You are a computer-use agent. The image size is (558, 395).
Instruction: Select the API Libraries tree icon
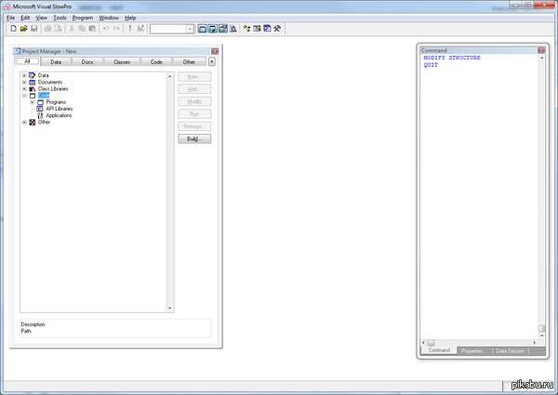pos(40,109)
